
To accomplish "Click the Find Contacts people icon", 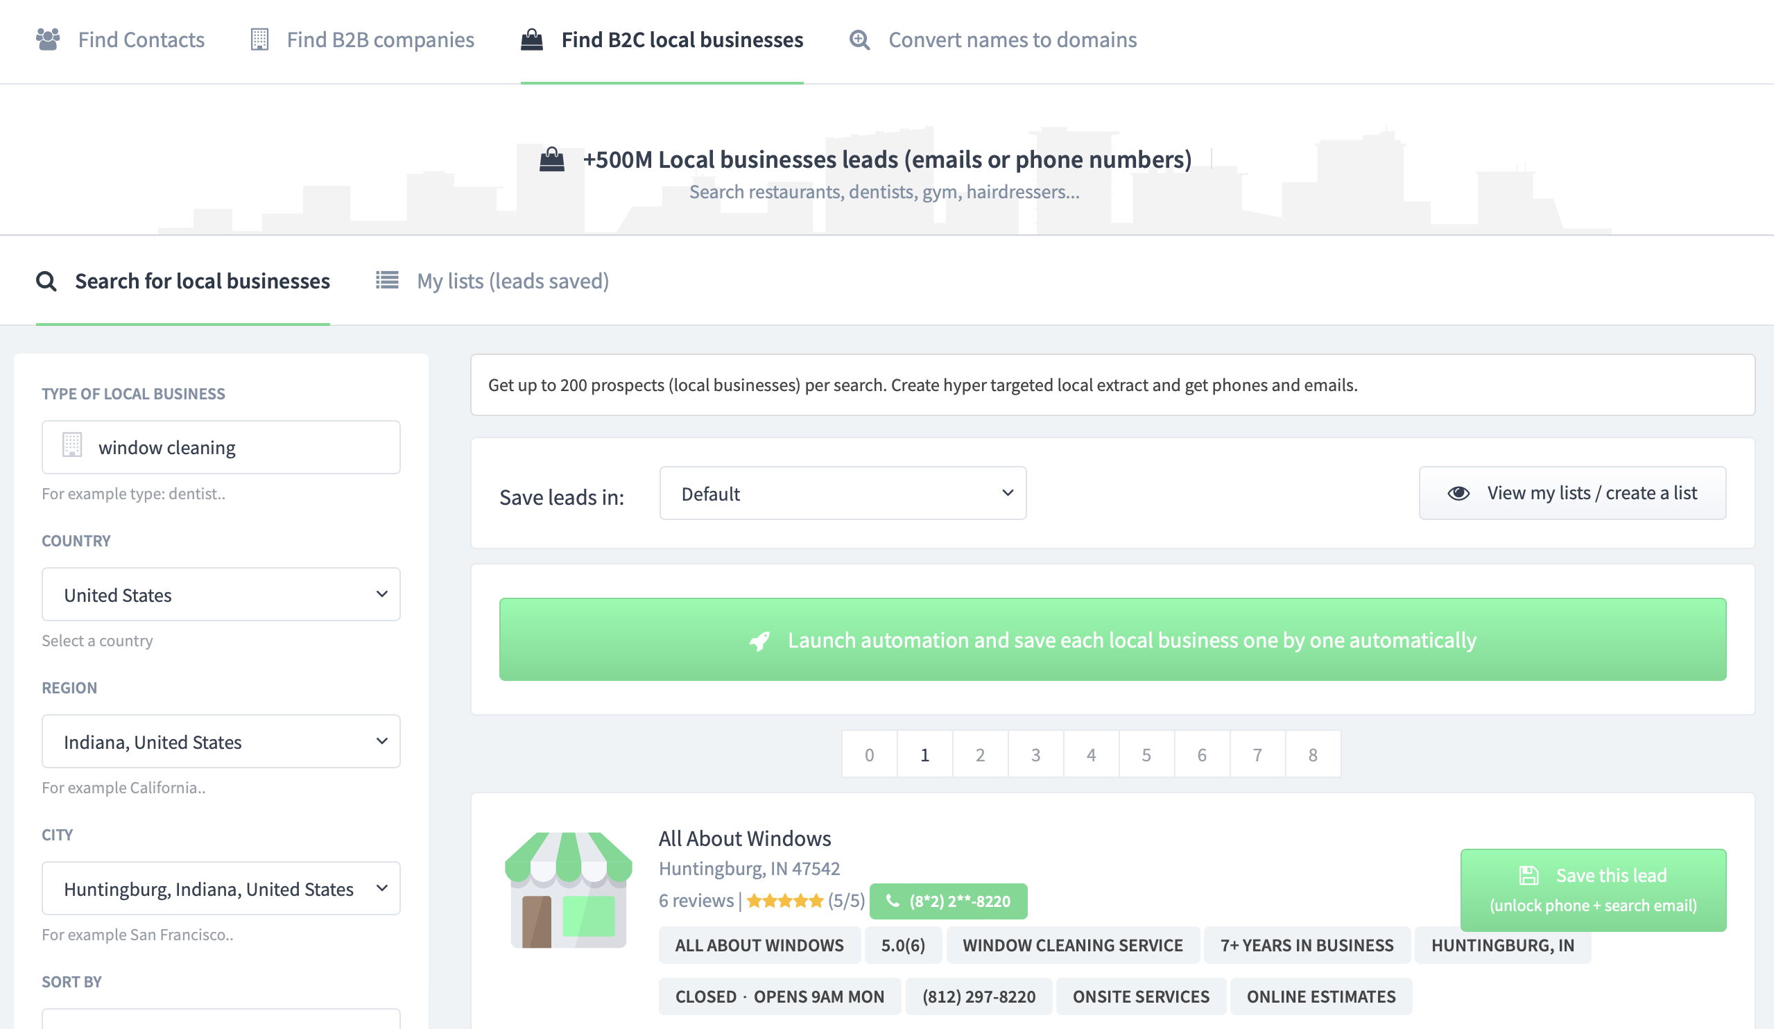I will (x=48, y=40).
